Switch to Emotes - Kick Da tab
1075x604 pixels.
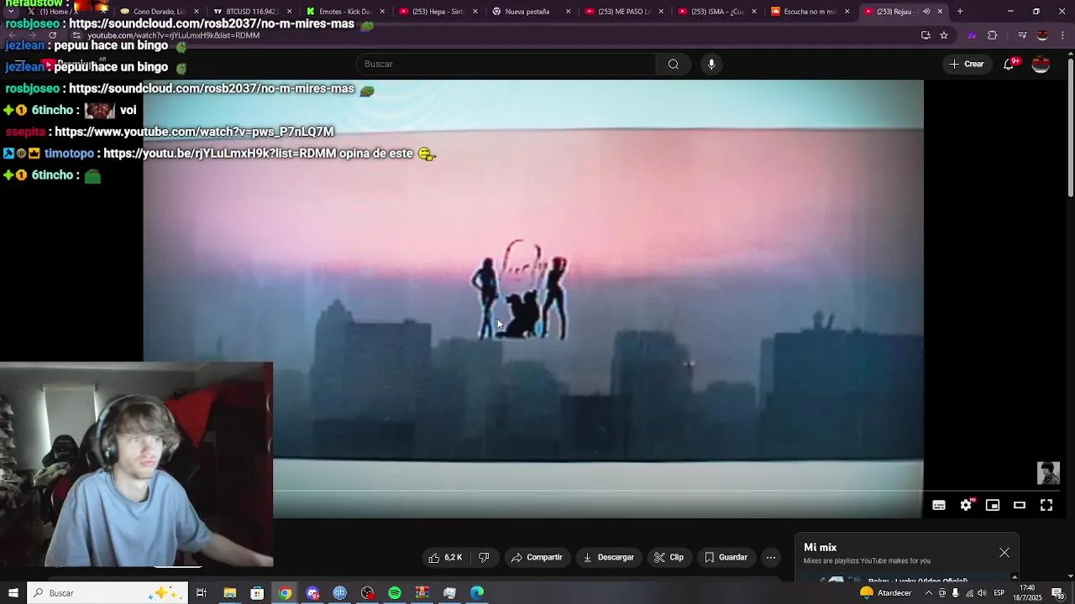[x=344, y=12]
